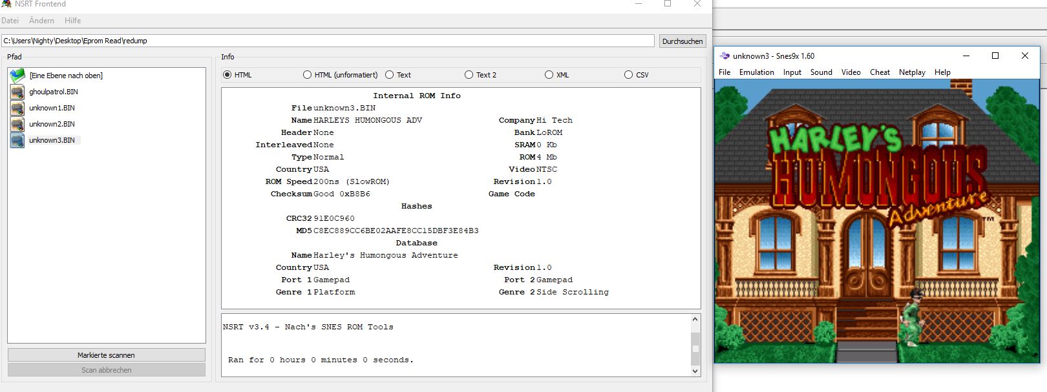Click the log panel scrollbar thumb

point(695,349)
